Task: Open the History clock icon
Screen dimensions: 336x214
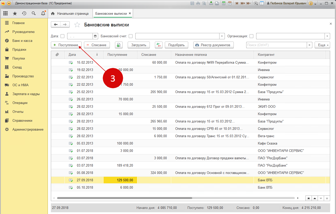Action: [24, 13]
